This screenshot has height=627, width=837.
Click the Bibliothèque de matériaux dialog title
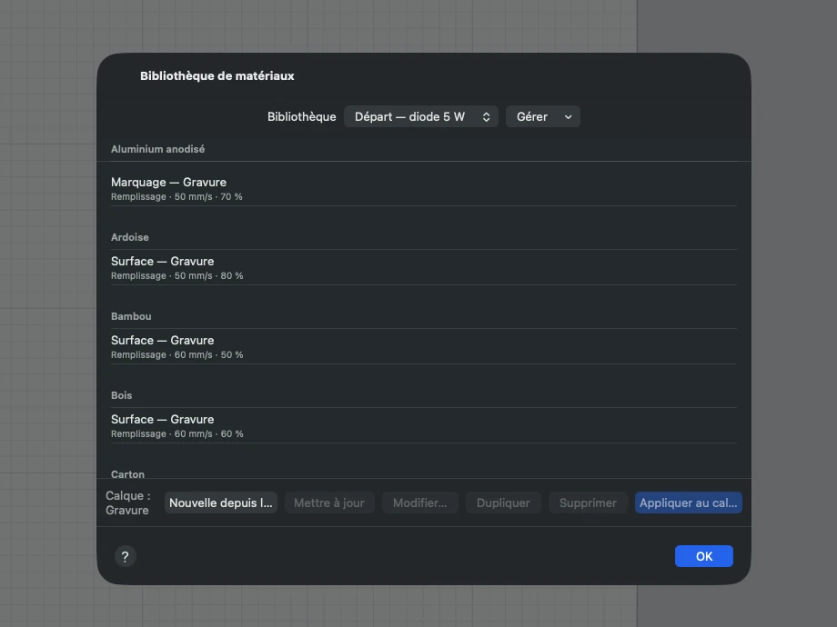click(217, 75)
